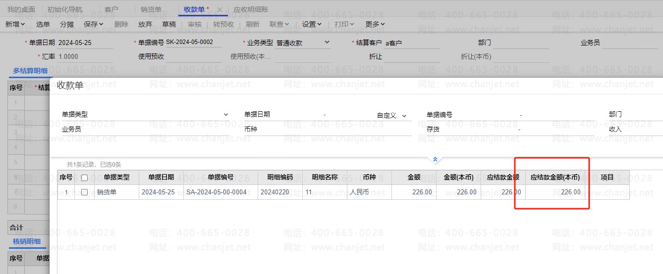Image resolution: width=663 pixels, height=274 pixels.
Task: Click the 放弃 toolbar button
Action: coord(145,24)
